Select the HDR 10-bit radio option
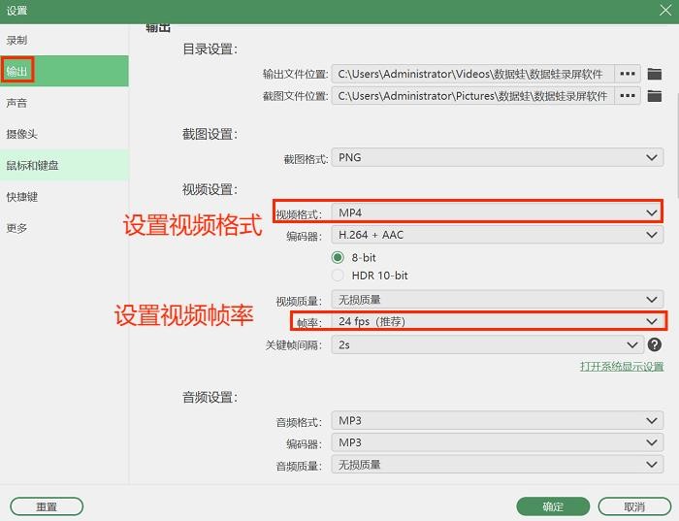Screen dimensions: 679x521 (339, 276)
